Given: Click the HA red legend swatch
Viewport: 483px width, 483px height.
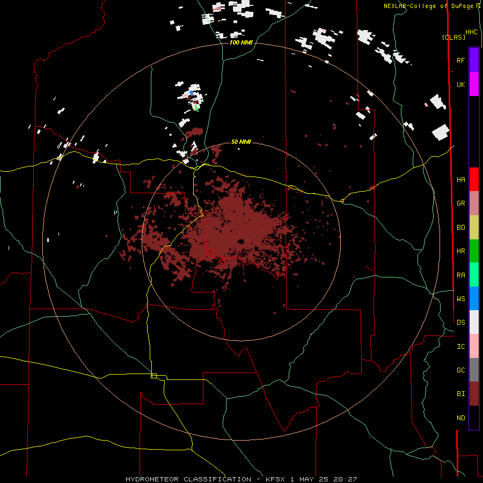Looking at the screenshot, I should coord(474,179).
